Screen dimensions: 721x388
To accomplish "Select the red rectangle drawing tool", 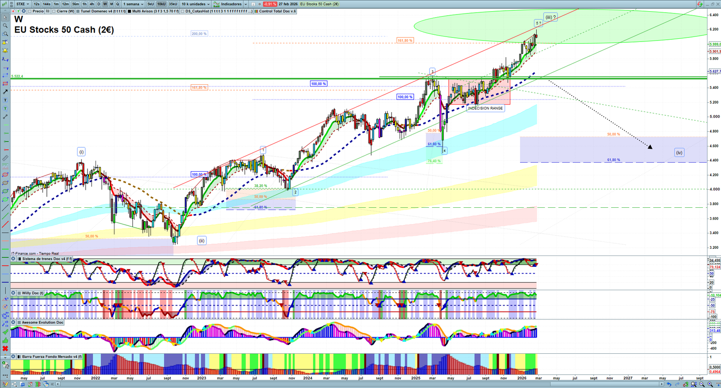I will tap(5, 83).
